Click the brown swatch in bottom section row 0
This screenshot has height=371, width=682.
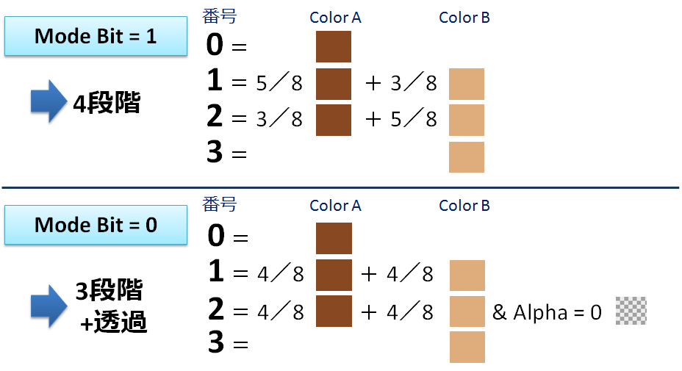pos(334,238)
